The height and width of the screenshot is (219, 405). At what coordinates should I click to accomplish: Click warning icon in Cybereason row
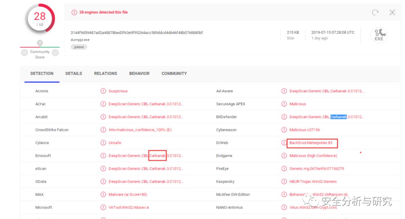[284, 130]
